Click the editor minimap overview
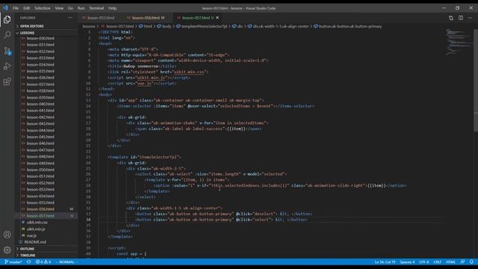 tap(459, 42)
